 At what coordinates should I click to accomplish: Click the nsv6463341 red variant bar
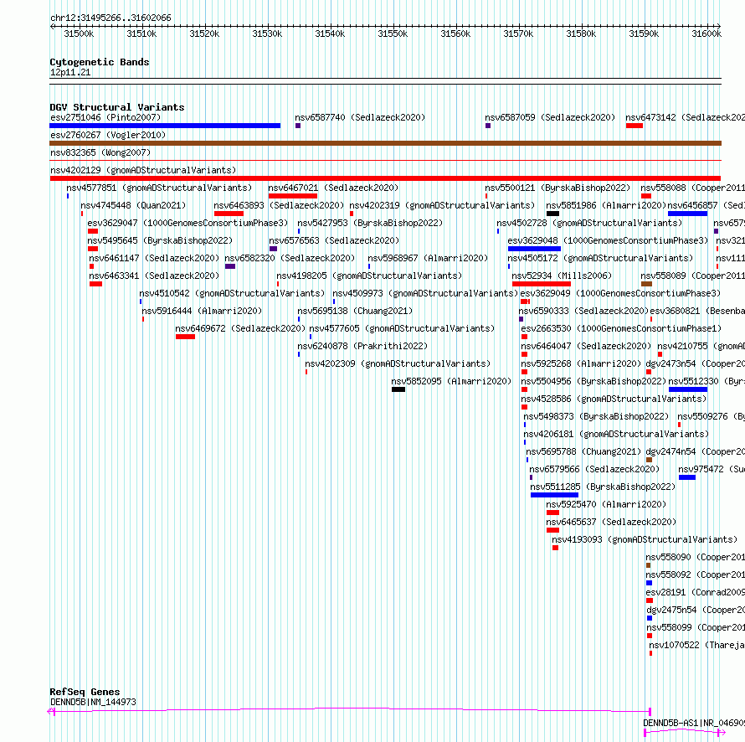point(95,284)
